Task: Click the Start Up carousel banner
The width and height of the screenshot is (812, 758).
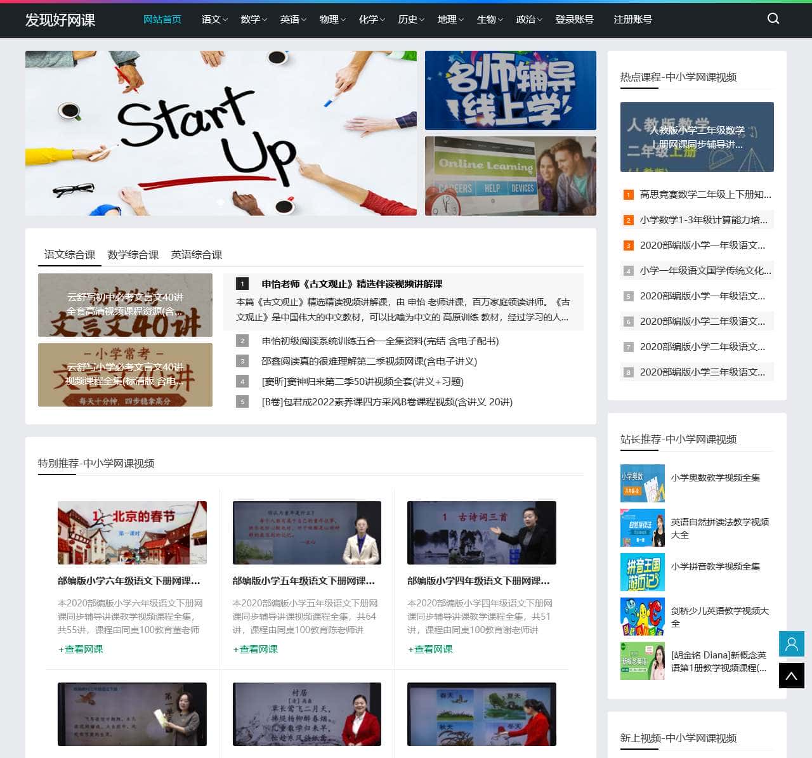Action: point(221,133)
